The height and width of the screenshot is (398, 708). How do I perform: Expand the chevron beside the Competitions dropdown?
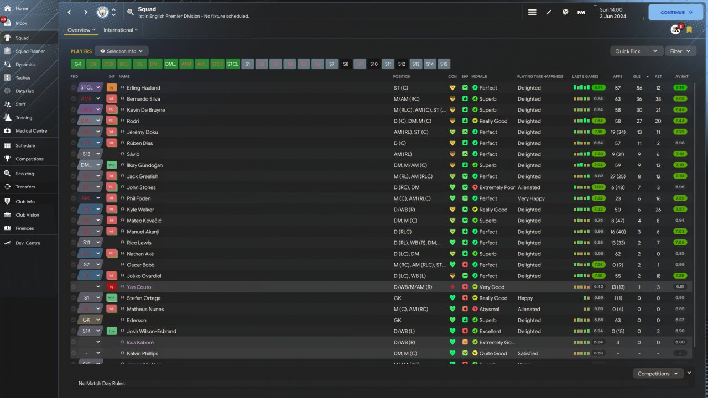click(689, 373)
